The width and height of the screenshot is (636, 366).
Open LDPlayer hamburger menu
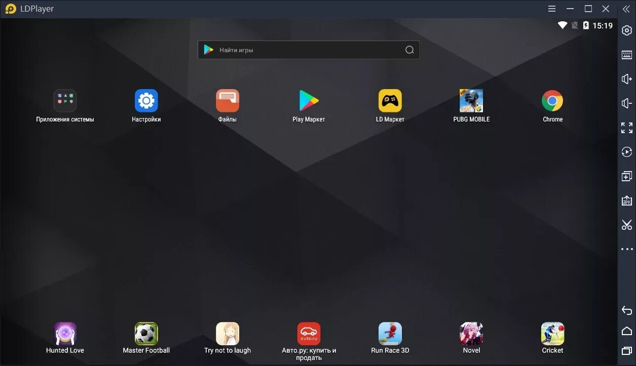(552, 9)
